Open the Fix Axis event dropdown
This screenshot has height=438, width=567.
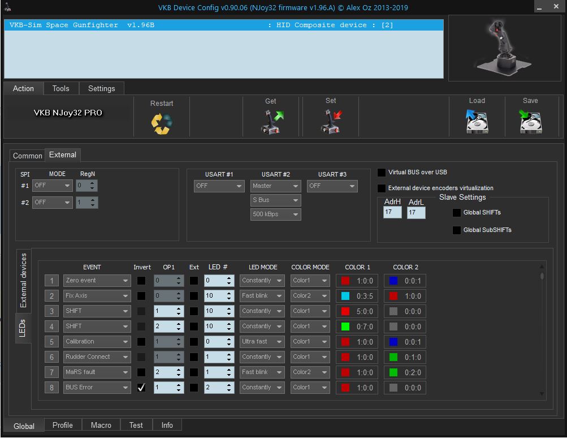point(97,296)
